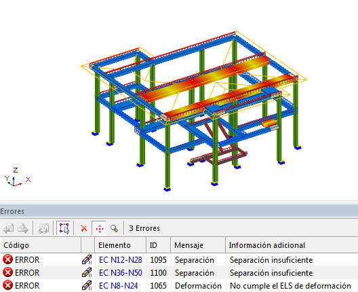Click the next error page arrow icon
The image size is (358, 292).
coord(23,228)
